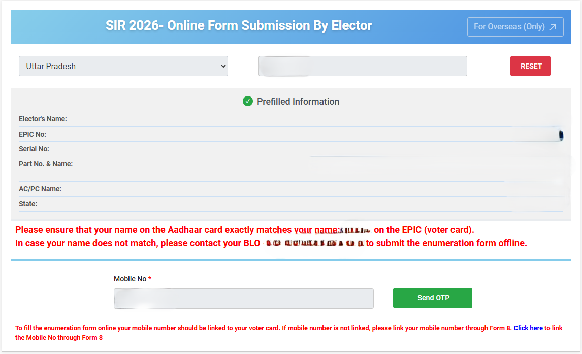
Task: Click the green checkmark beside Prefilled Information
Action: (x=248, y=101)
